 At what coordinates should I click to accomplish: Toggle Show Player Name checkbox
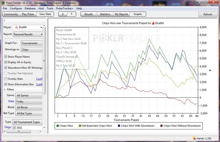6,57
